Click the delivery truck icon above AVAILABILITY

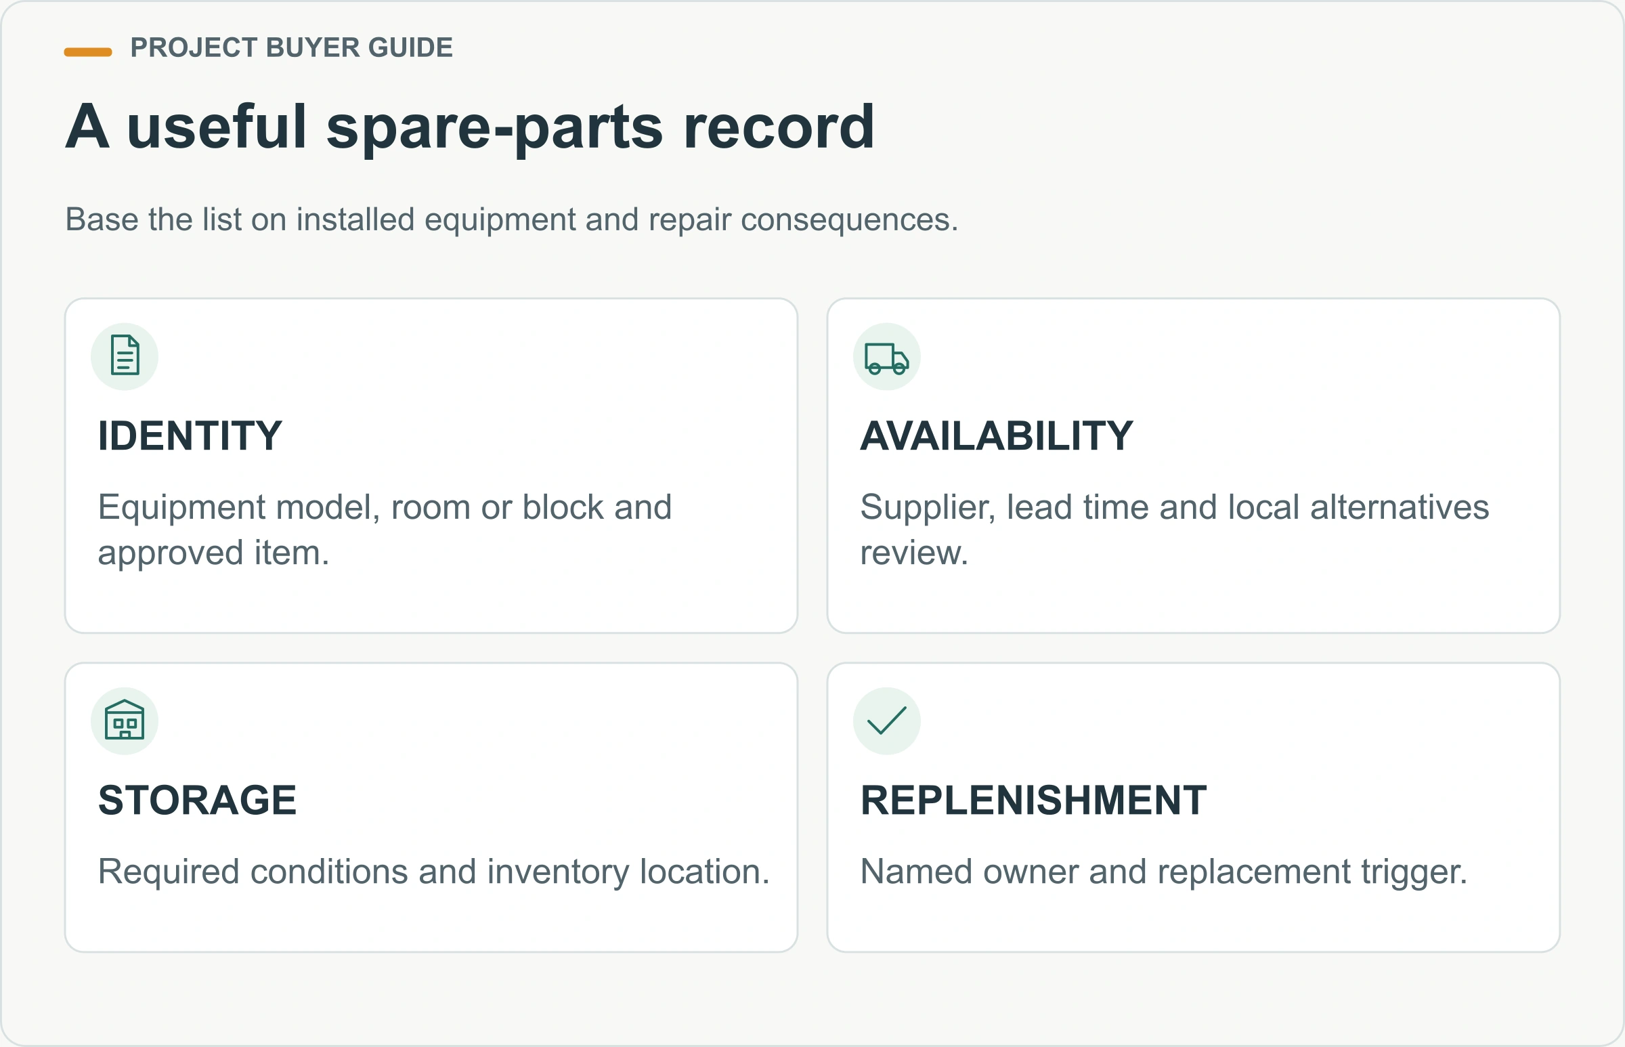886,358
